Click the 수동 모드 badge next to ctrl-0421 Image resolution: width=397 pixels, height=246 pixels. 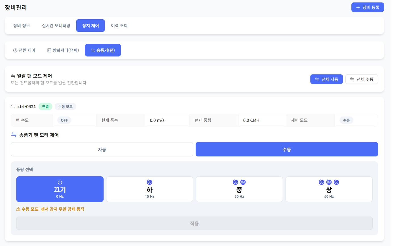pyautogui.click(x=65, y=107)
